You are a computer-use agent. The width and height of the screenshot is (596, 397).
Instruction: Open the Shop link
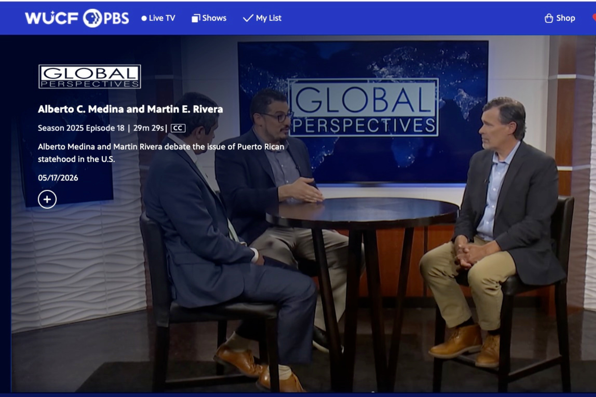(560, 18)
